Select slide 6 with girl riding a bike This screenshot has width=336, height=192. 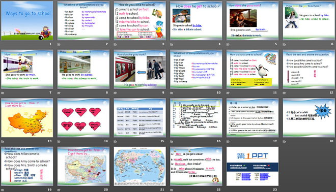click(309, 20)
